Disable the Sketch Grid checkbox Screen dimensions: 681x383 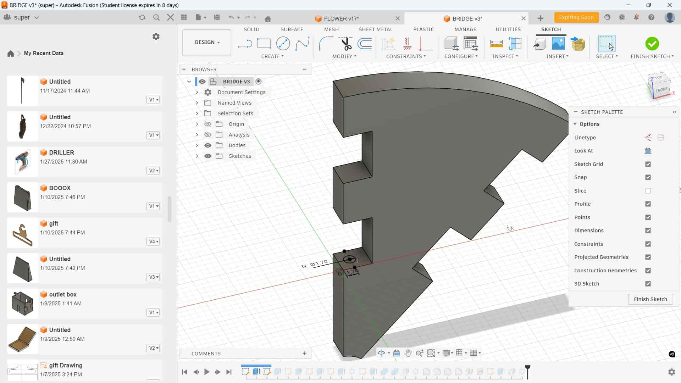[x=648, y=164]
